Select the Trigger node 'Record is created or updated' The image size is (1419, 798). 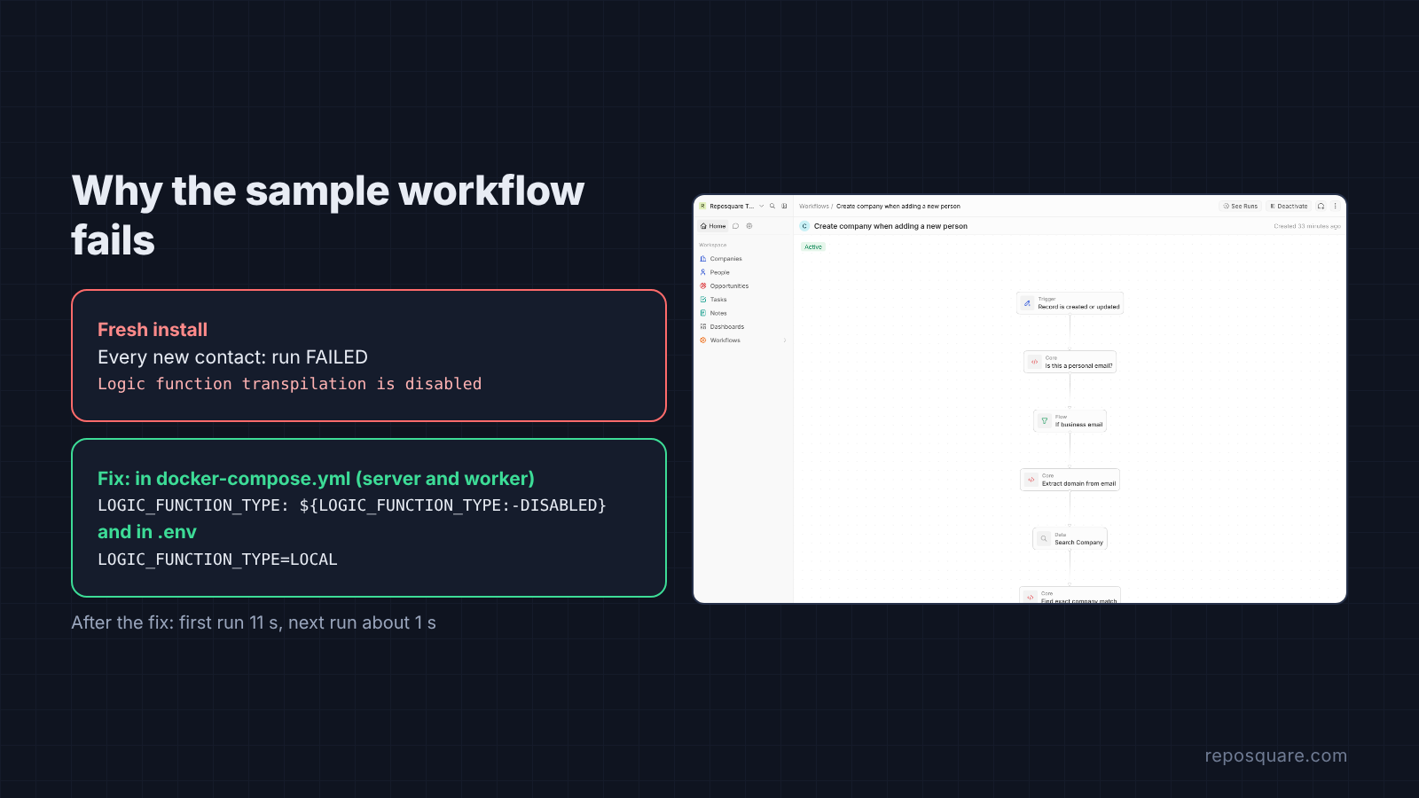click(1070, 303)
